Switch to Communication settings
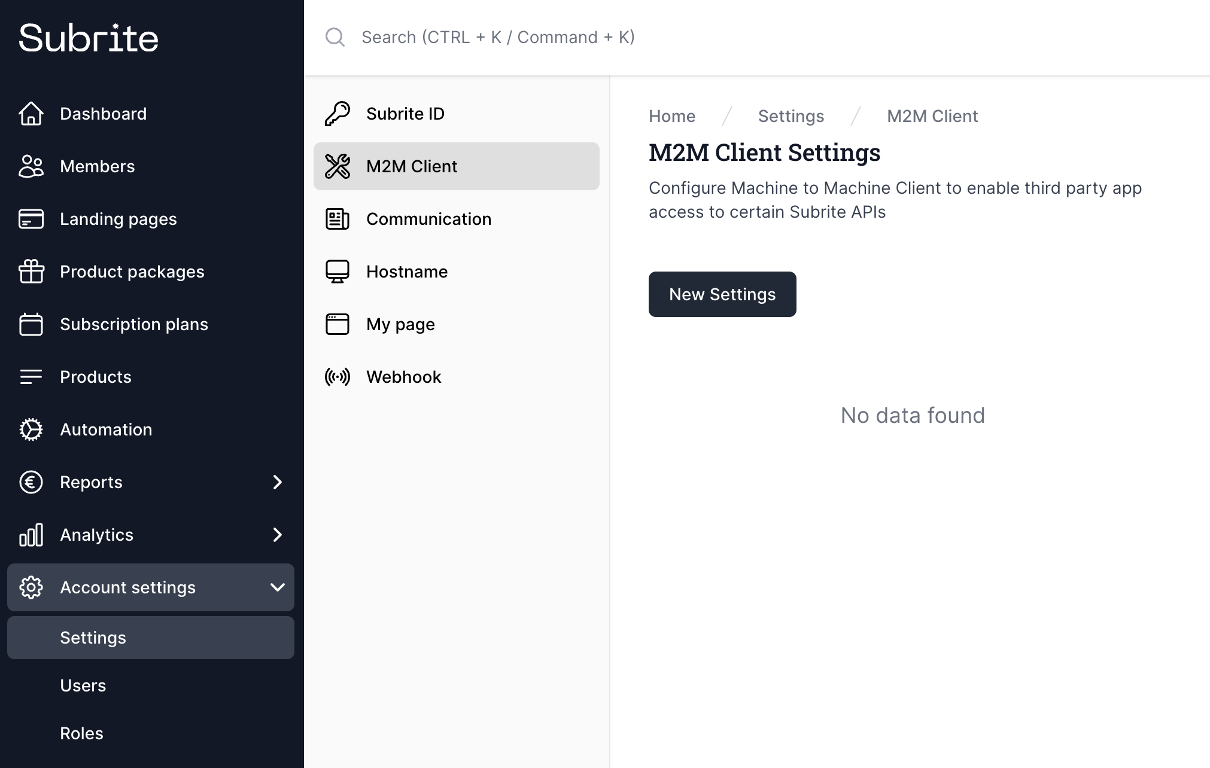Viewport: 1210px width, 768px height. coord(457,219)
